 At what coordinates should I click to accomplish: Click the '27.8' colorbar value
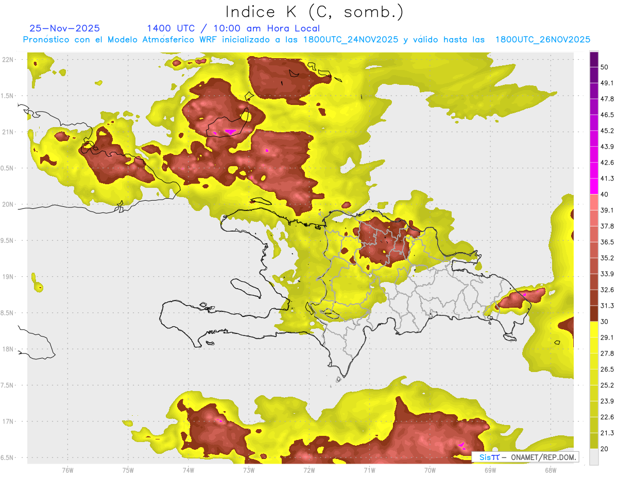point(607,354)
